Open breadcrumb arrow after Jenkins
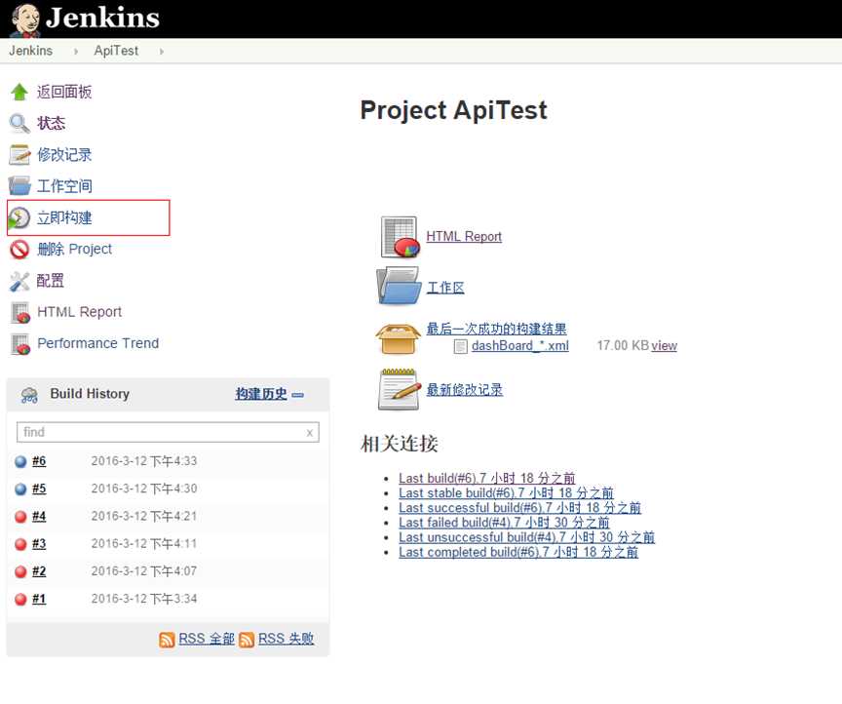Screen dimensions: 842x704 tap(76, 51)
